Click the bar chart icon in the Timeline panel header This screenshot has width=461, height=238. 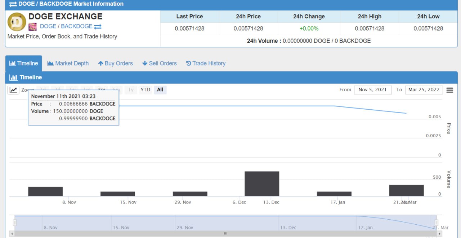point(13,77)
